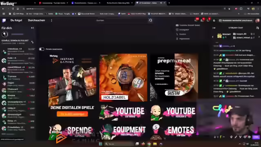Click the orange Instant Gaming button
This screenshot has width=261, height=147.
72,114
